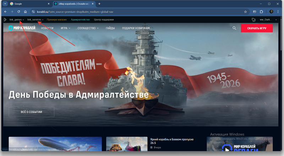Reload the current page

pos(19,12)
